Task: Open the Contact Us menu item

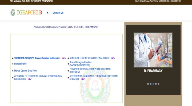Action: point(58,13)
